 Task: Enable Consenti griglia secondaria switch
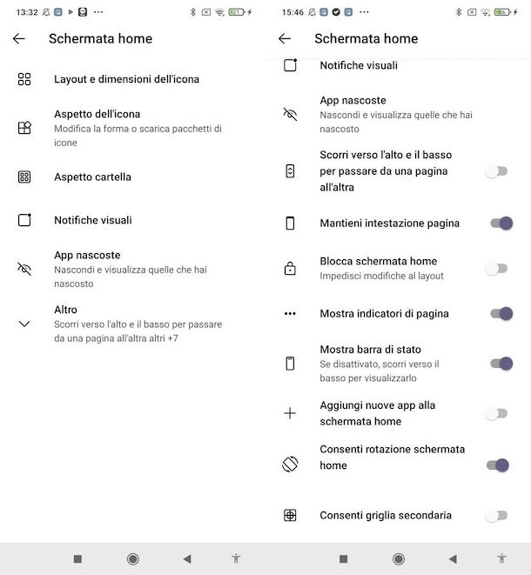pyautogui.click(x=496, y=515)
